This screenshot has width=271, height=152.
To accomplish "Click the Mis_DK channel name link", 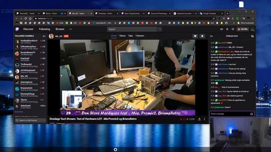I will 58,36.
